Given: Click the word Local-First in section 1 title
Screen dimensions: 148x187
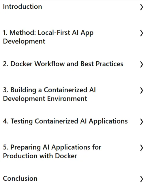Looking at the screenshot, I should click(x=54, y=32).
